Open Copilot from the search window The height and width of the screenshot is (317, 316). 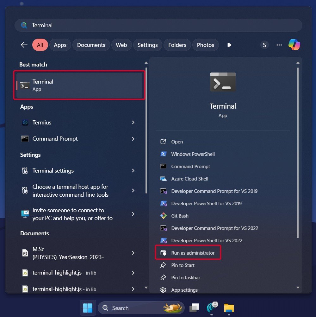tap(294, 45)
